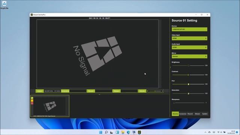240x135 pixels.
Task: Open Task View from taskbar
Action: pyautogui.click(x=112, y=132)
